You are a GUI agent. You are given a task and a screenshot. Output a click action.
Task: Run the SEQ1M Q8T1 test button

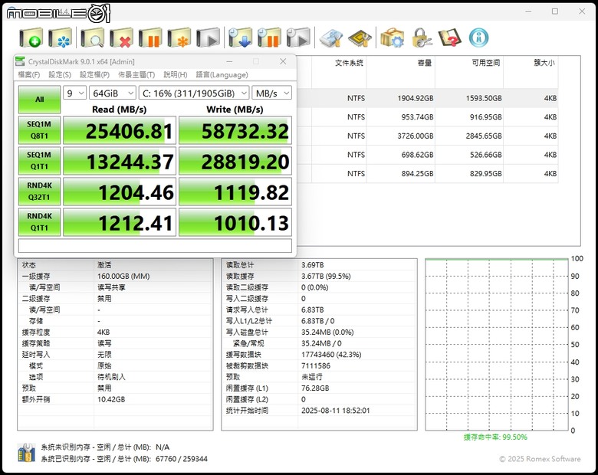click(x=39, y=130)
